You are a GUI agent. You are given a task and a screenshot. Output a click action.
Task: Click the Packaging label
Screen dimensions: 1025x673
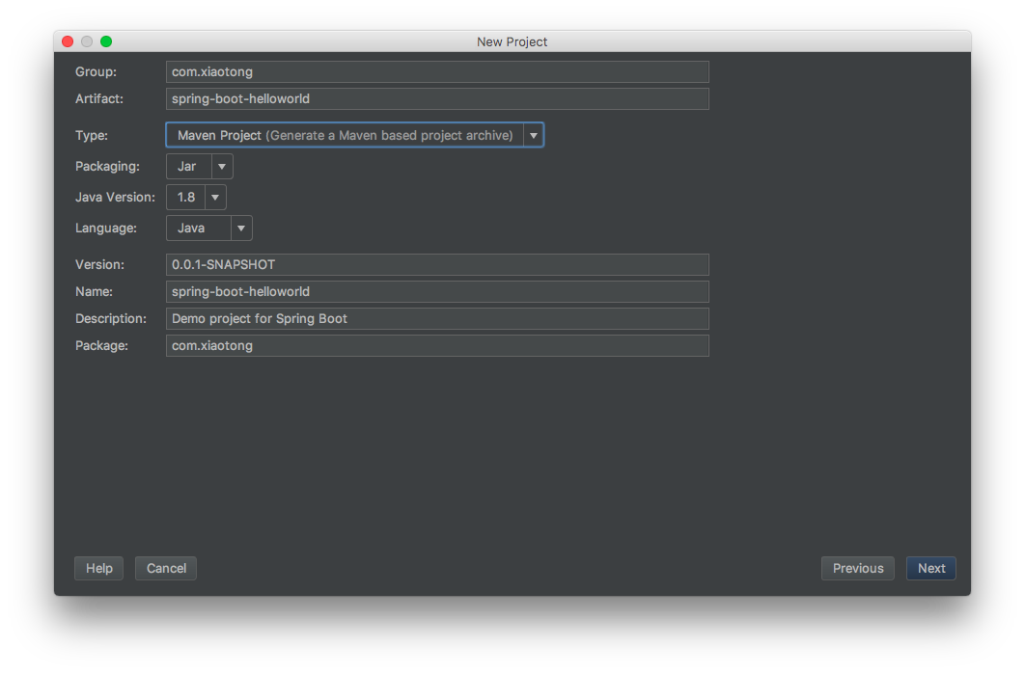(x=108, y=167)
